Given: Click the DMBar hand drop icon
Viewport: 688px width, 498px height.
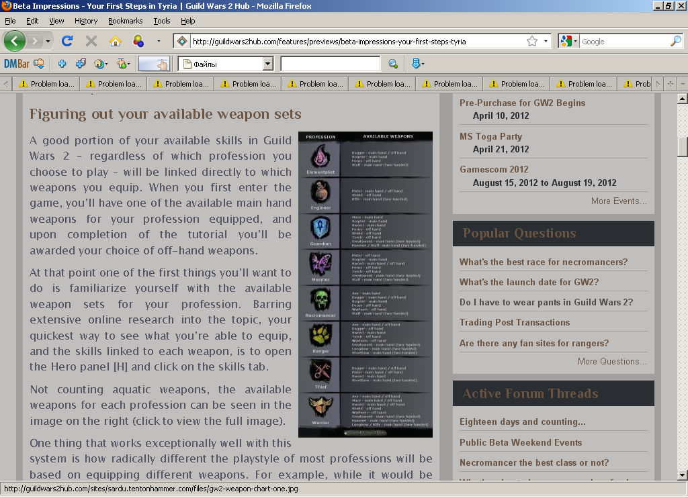Looking at the screenshot, I should point(121,64).
